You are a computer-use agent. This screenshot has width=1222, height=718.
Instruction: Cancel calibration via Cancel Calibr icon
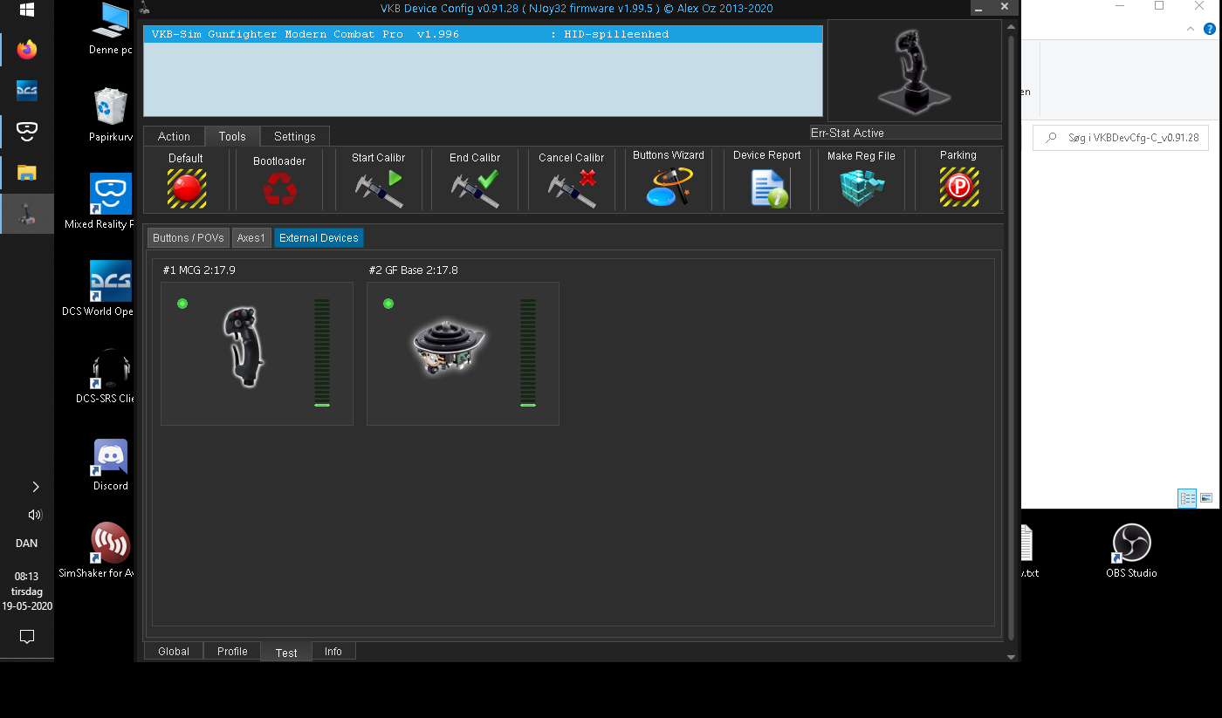[x=572, y=188]
